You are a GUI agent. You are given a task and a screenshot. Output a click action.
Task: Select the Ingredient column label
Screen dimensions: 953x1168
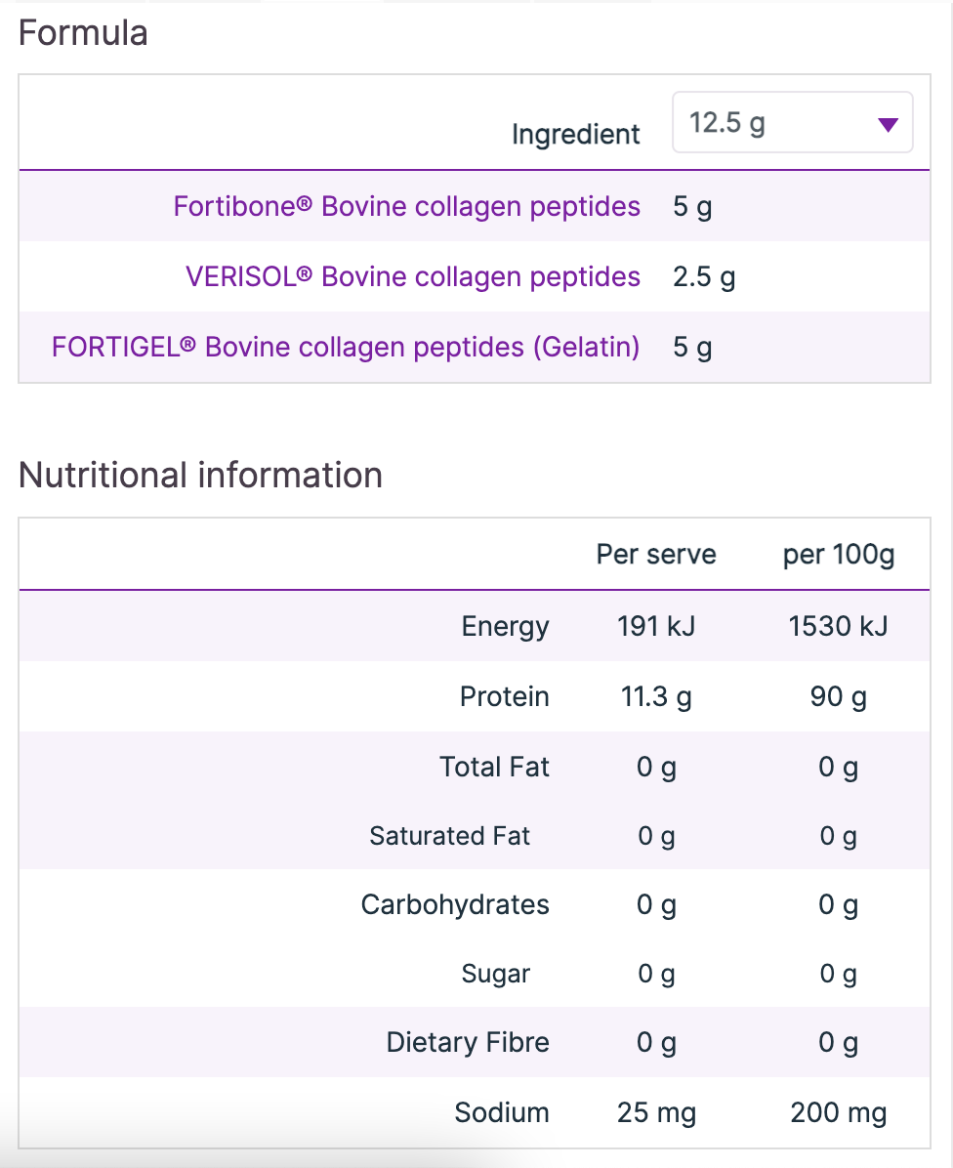pos(576,135)
